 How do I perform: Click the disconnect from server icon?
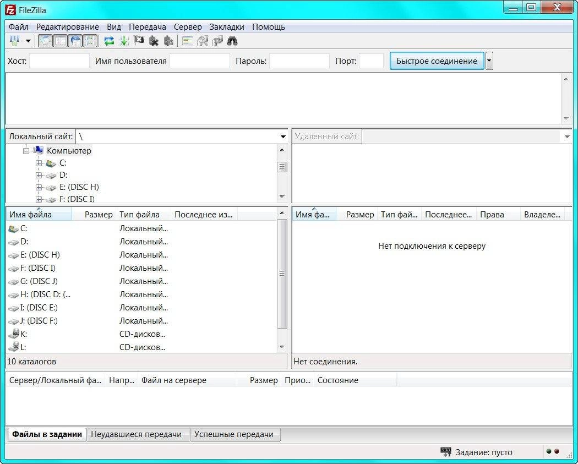tap(154, 41)
